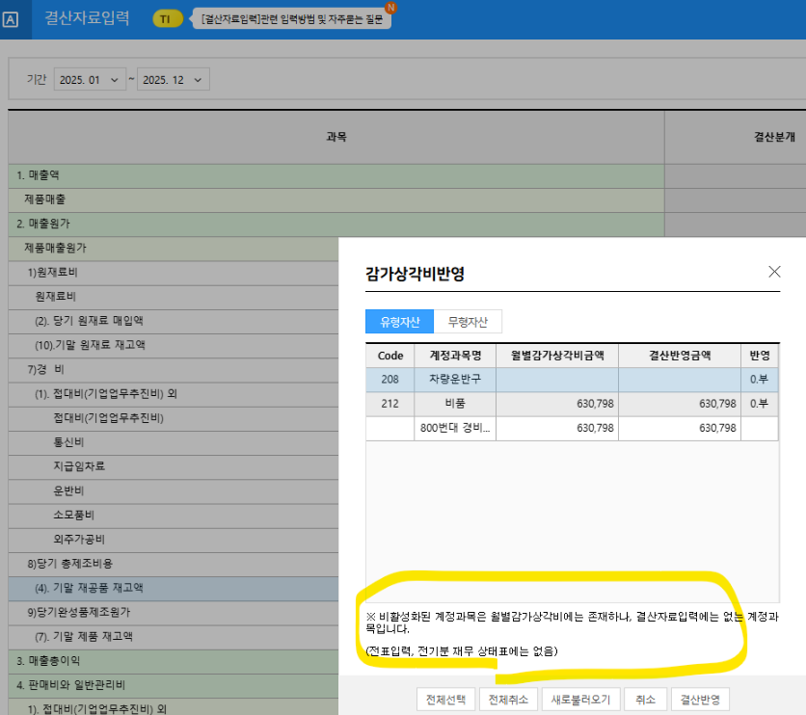Toggle 반영 value for 차량운반구 row
Viewport: 806px width, 715px height.
coord(759,379)
